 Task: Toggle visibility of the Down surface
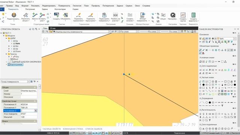coord(12,51)
